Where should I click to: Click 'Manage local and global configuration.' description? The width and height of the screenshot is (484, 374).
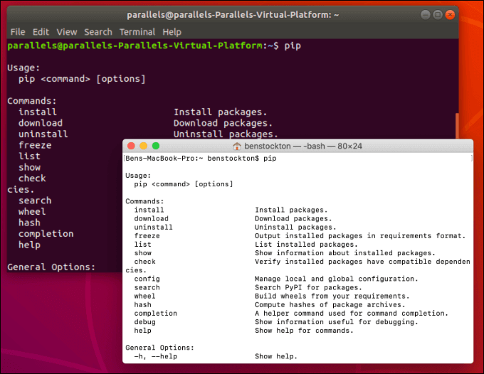tap(337, 279)
